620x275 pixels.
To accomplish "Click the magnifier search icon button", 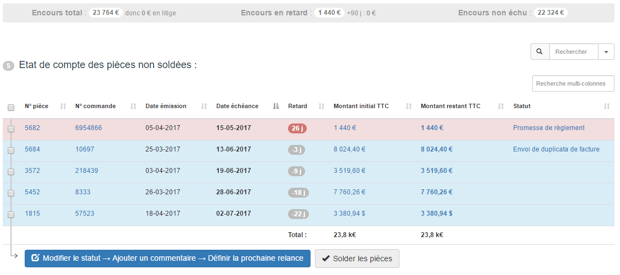I will pyautogui.click(x=540, y=52).
